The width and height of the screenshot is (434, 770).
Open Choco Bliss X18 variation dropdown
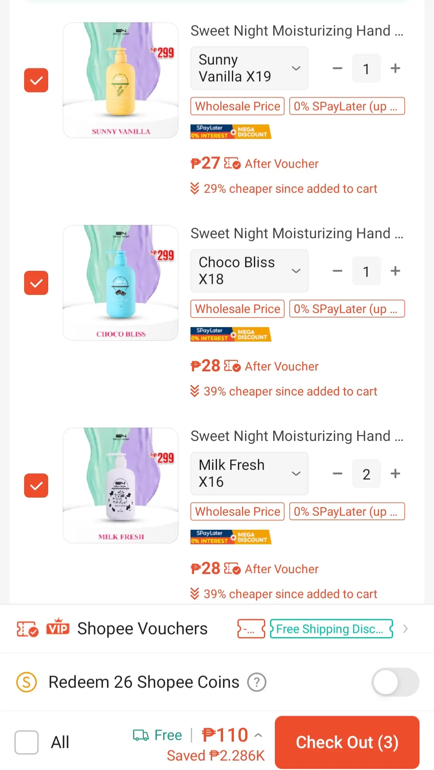pos(250,271)
